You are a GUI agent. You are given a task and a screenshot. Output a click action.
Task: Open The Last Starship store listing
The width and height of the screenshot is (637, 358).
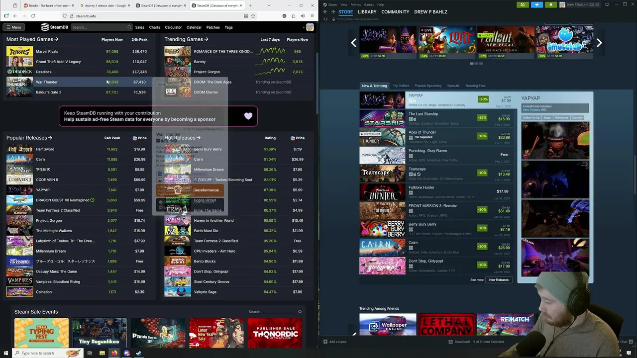click(438, 118)
